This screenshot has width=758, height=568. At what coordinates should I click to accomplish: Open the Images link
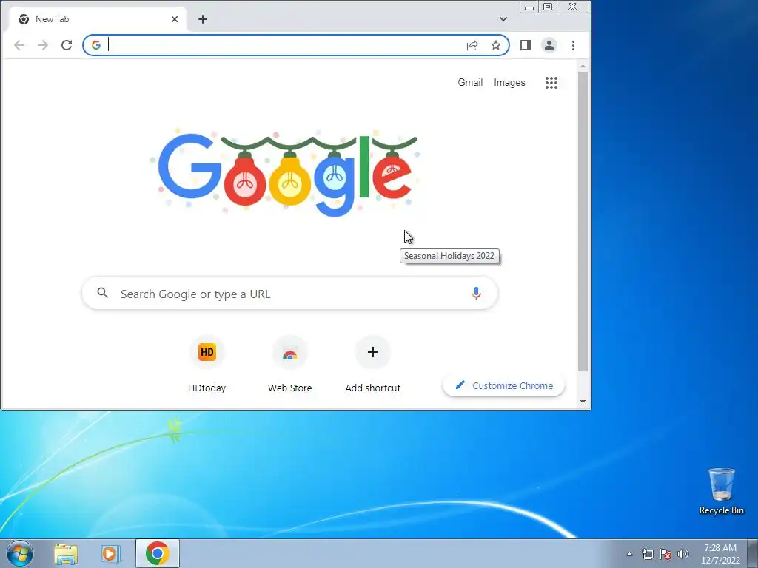pyautogui.click(x=509, y=83)
